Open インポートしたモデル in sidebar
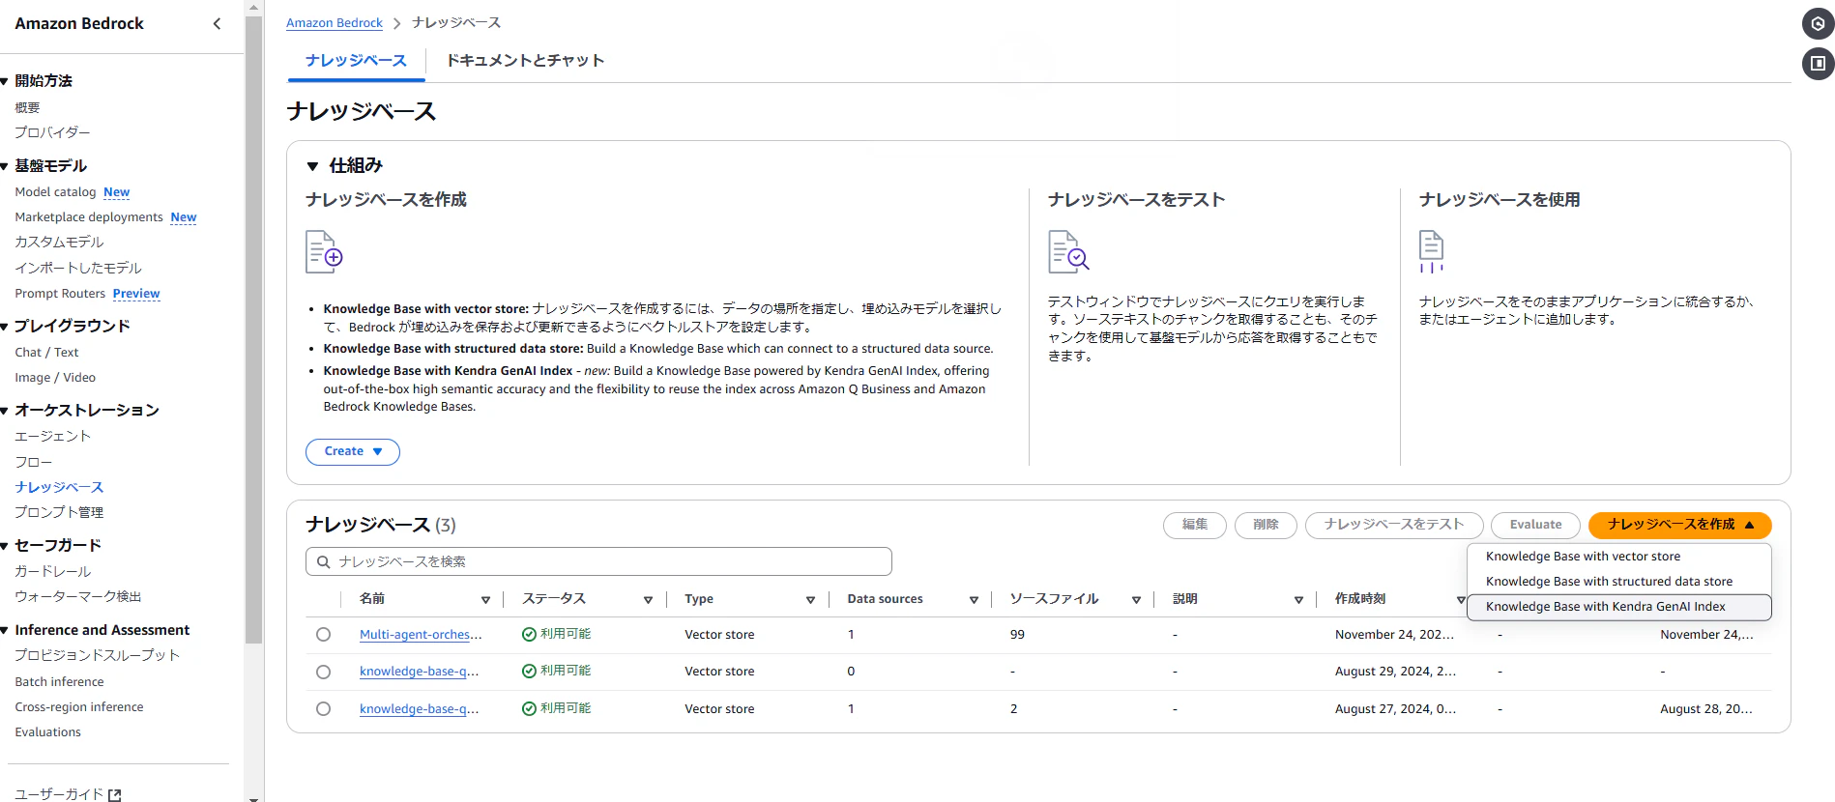 78,269
